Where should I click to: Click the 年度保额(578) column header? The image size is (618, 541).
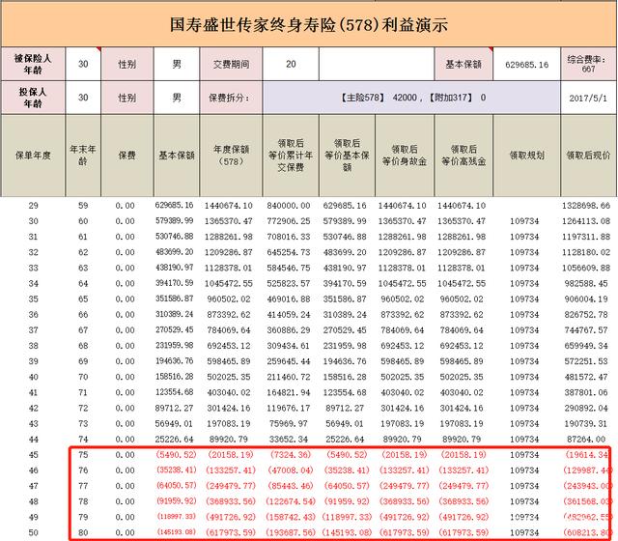[x=231, y=156]
